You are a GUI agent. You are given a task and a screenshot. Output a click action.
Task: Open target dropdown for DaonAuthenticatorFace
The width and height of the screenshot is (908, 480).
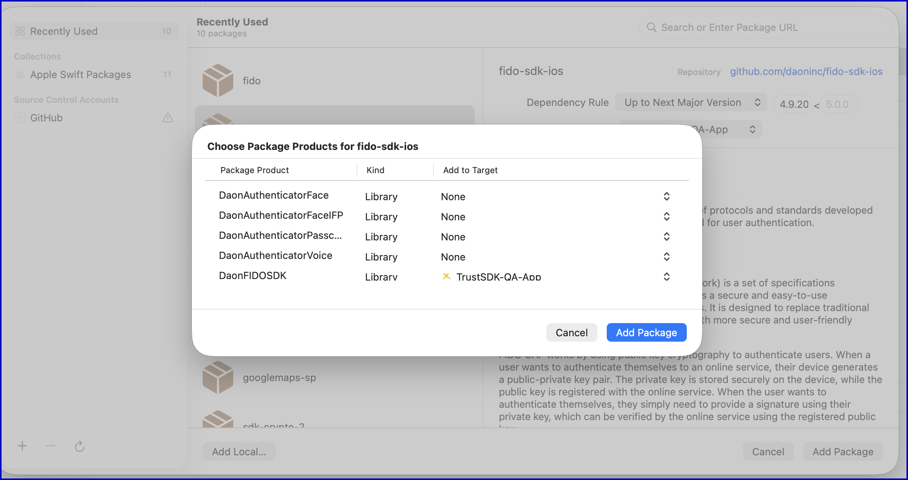[666, 196]
